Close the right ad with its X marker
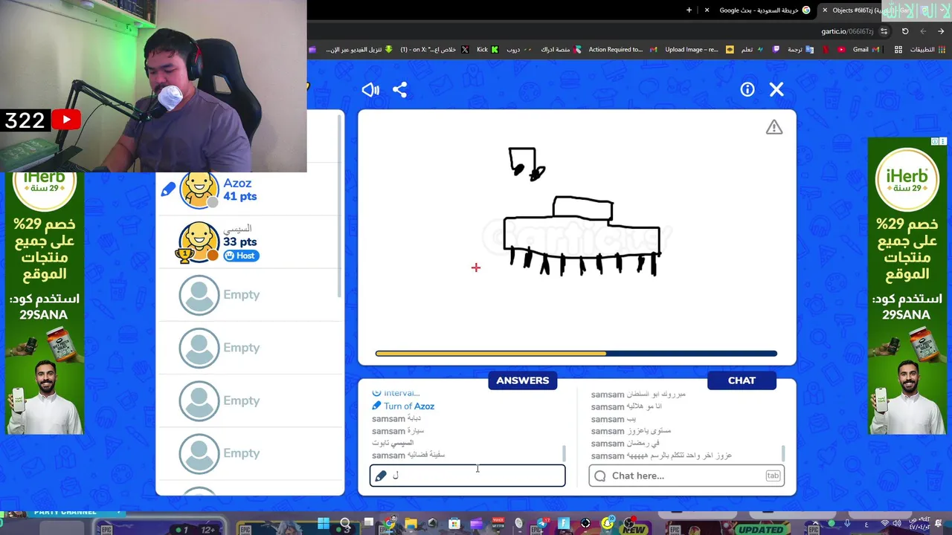 pos(943,141)
